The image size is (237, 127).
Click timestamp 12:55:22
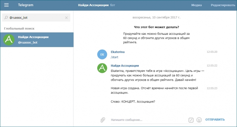[212, 65]
